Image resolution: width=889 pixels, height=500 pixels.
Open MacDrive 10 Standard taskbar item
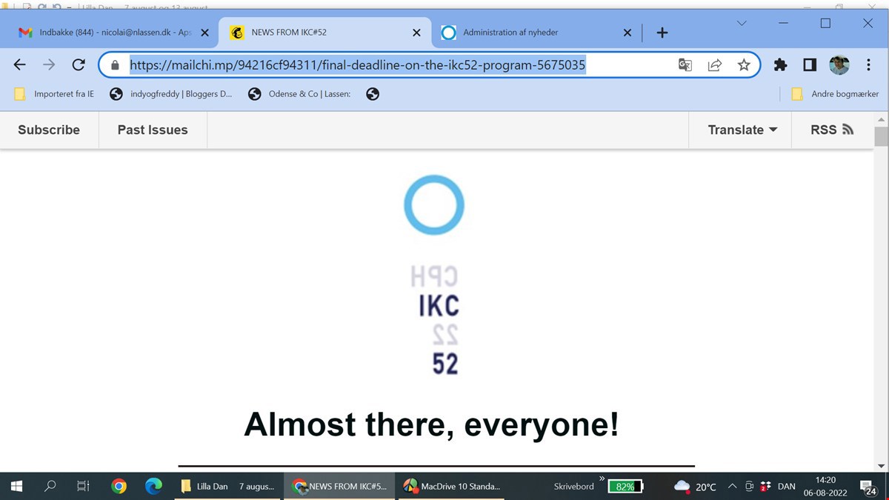pos(452,487)
